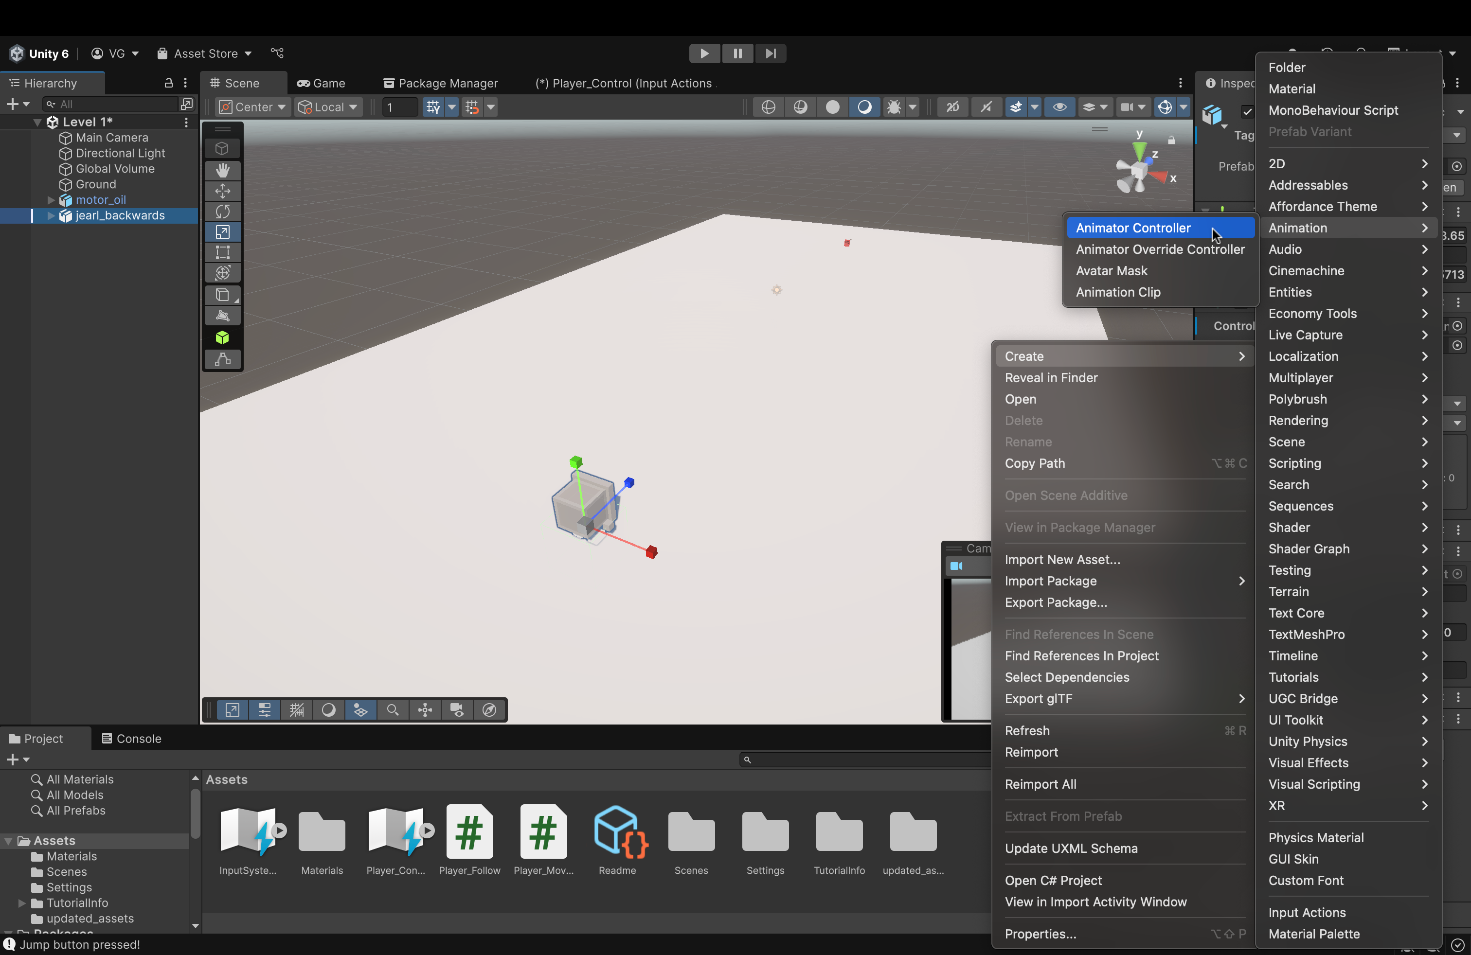This screenshot has width=1471, height=955.
Task: Click the compass icon in bottom overlay
Action: (x=489, y=710)
